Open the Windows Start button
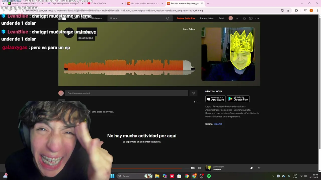 (112, 176)
